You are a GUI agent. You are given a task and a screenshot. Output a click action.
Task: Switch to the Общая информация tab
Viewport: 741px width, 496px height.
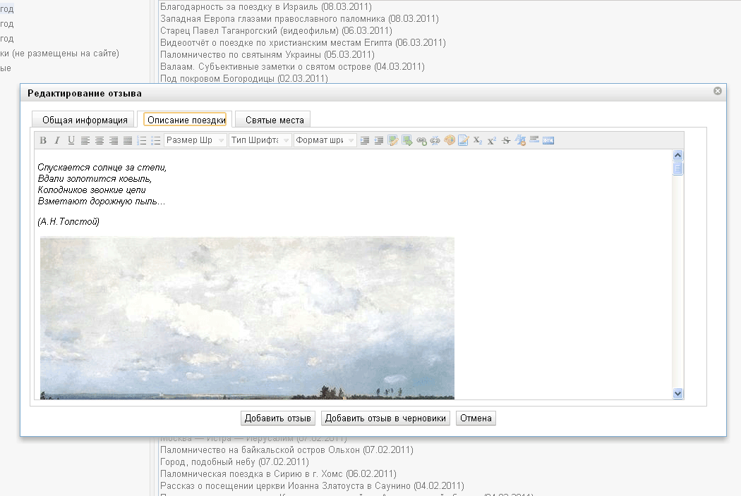85,120
